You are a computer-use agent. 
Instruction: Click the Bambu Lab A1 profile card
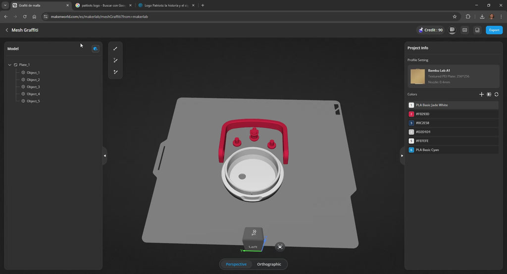point(454,77)
